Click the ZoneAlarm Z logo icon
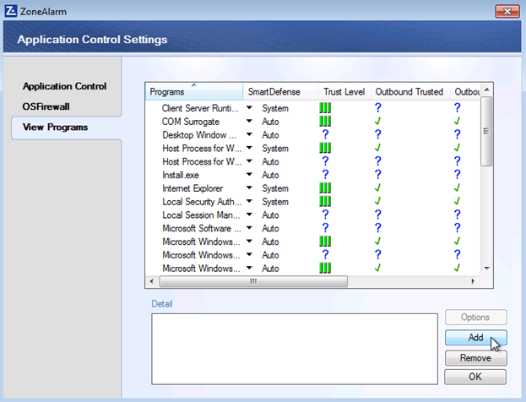The image size is (526, 402). coord(11,11)
